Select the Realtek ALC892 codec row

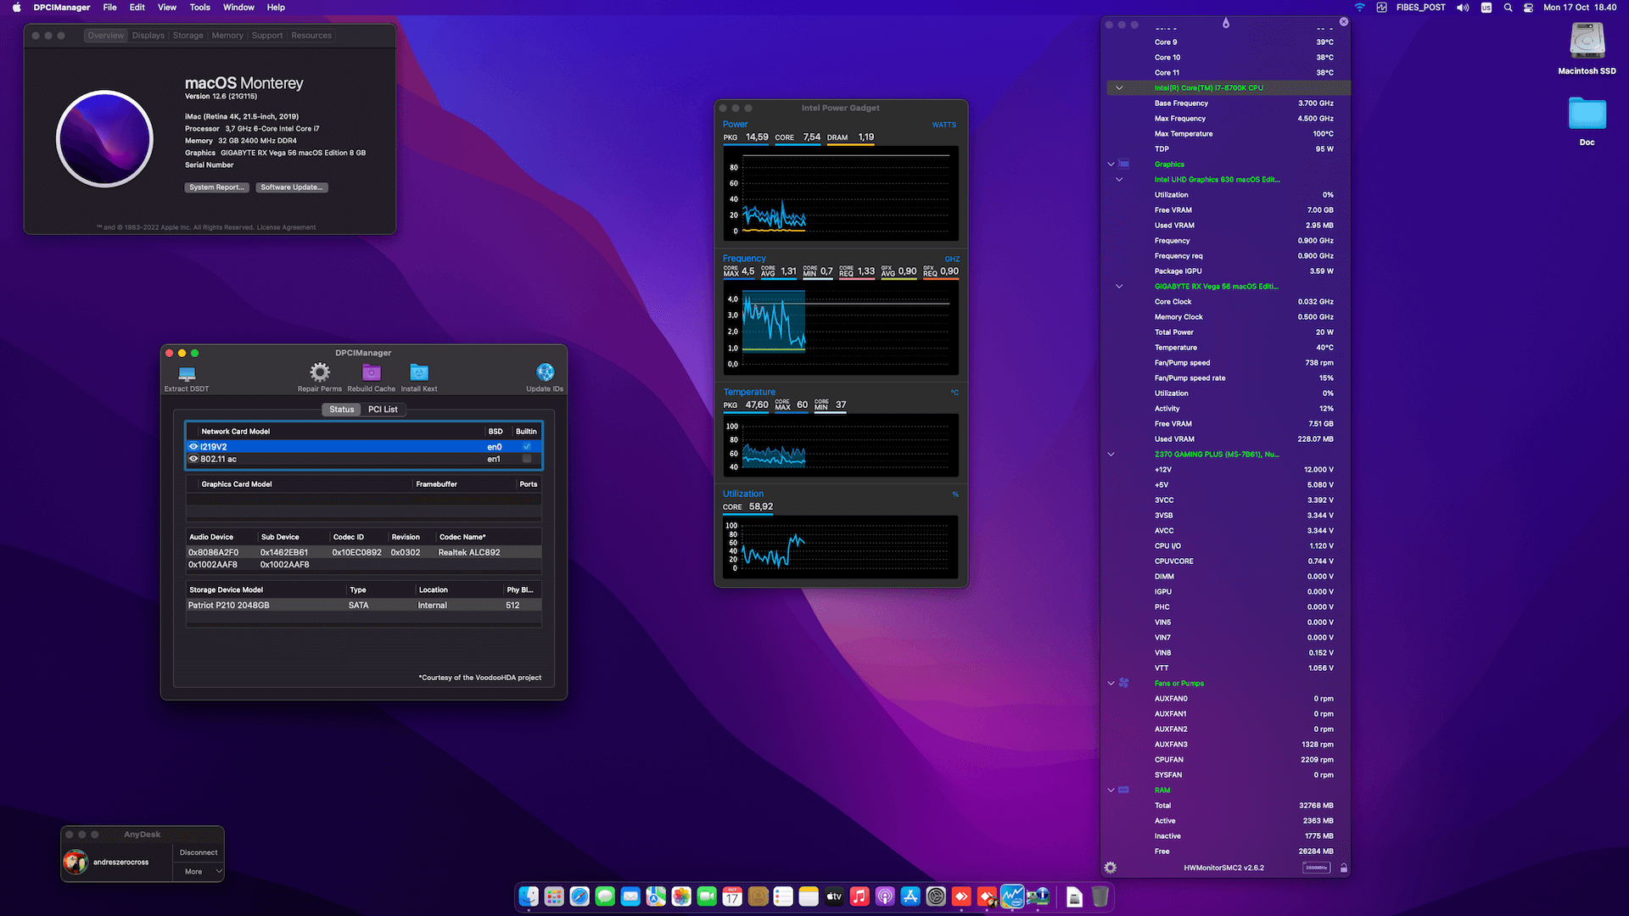coord(364,552)
